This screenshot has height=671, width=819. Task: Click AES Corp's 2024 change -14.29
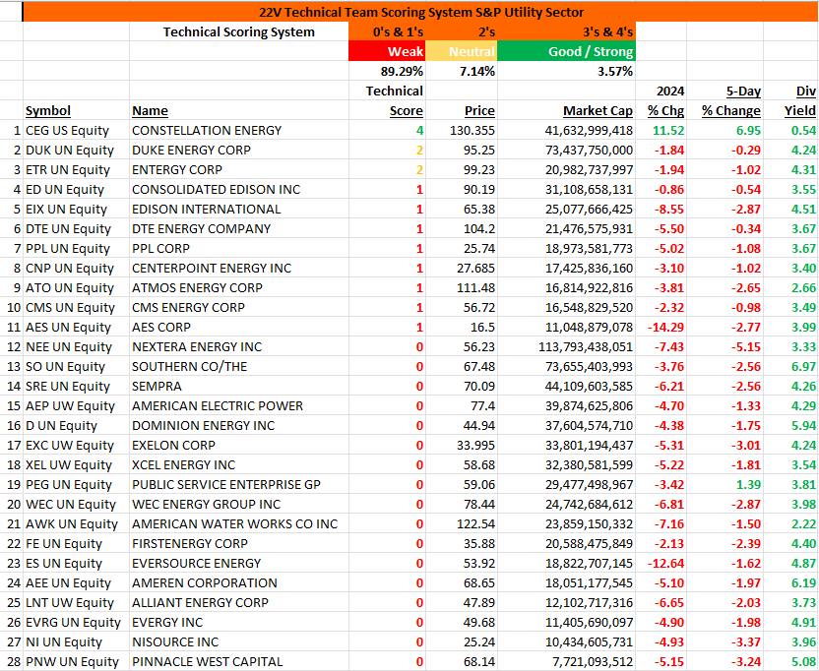(661, 327)
